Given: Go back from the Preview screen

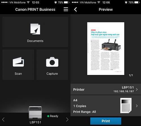Looking at the screenshot, I should (x=76, y=9).
